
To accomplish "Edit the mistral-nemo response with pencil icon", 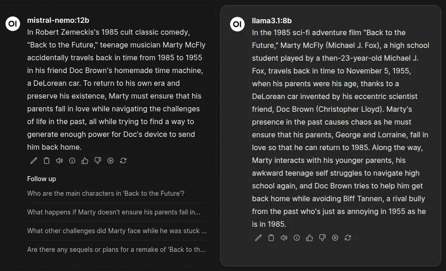I will [34, 161].
